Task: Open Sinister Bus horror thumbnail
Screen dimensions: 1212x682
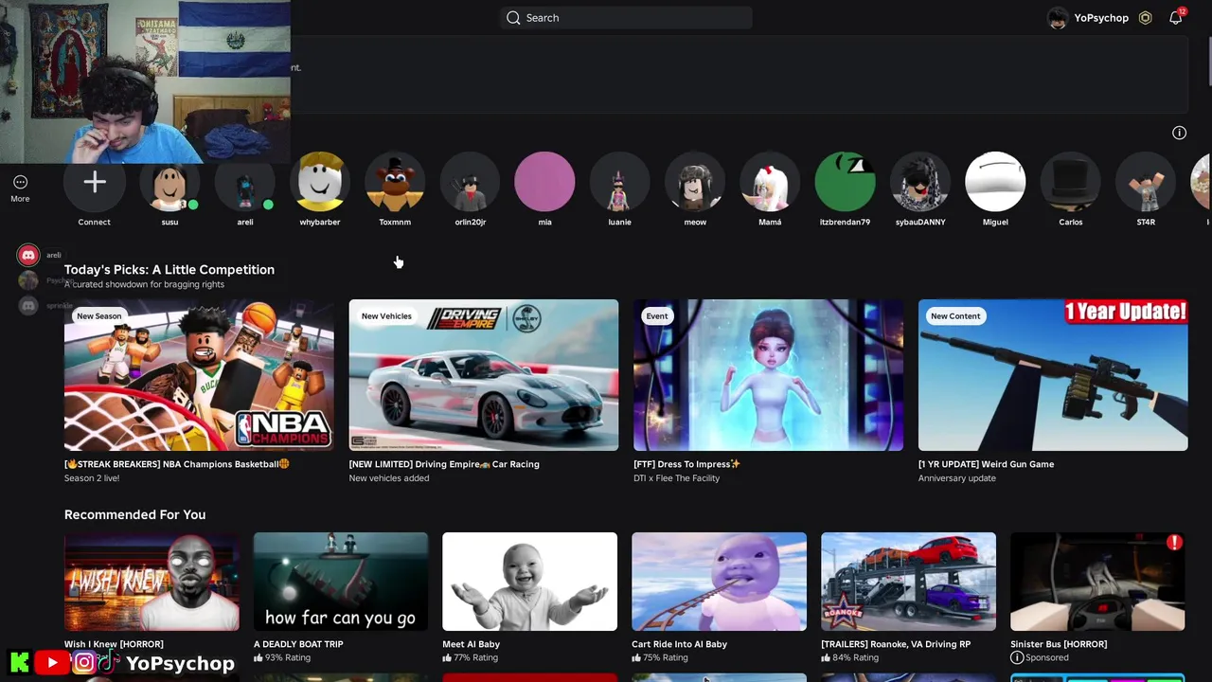Action: [1097, 582]
